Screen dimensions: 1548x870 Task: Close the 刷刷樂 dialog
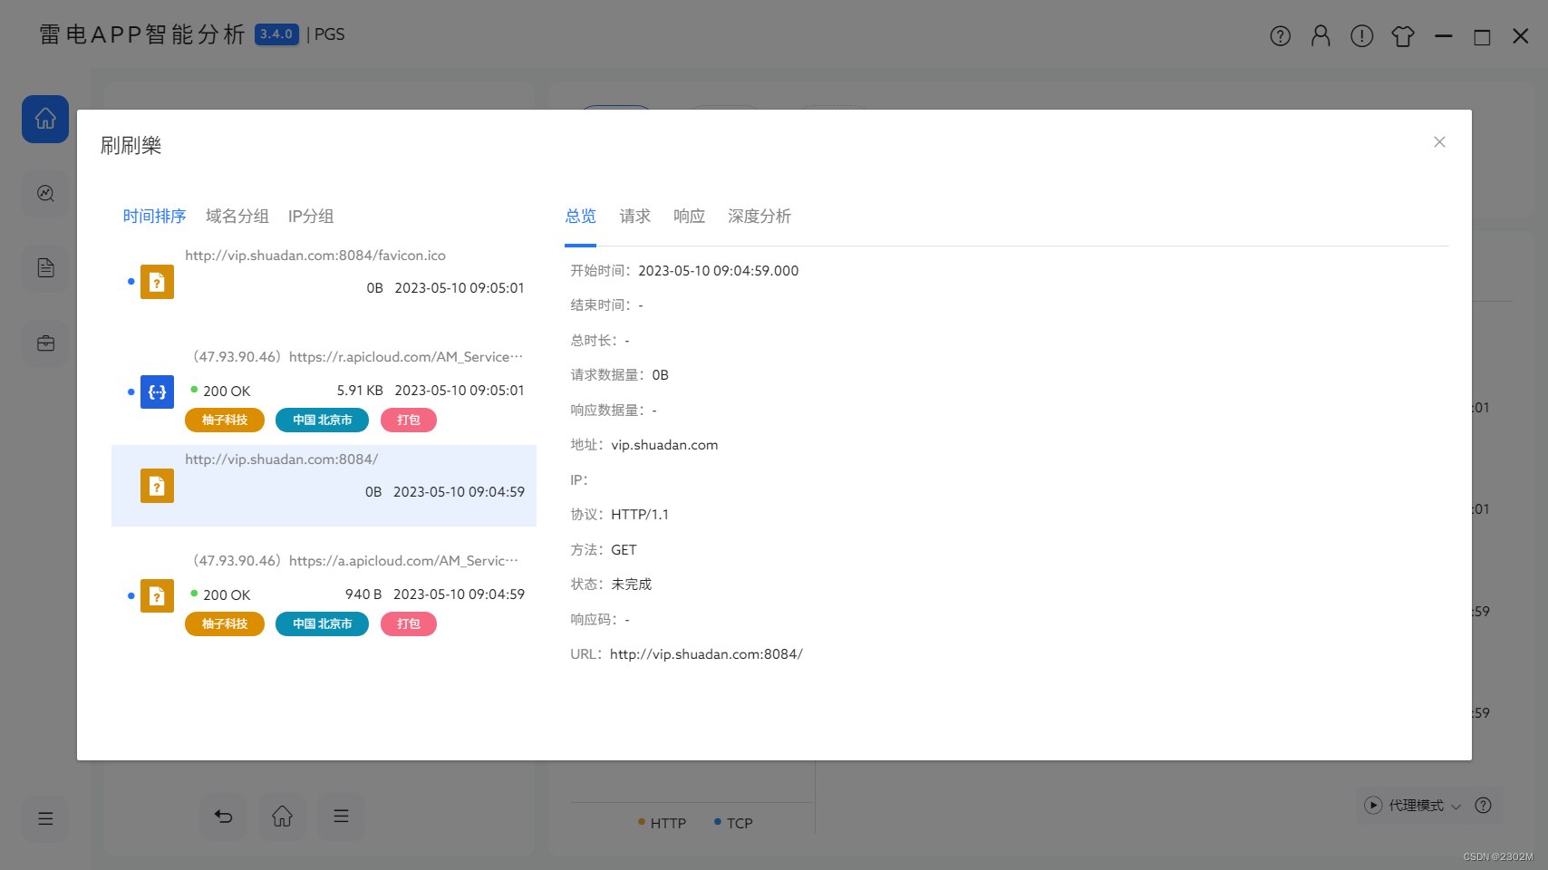(1439, 142)
